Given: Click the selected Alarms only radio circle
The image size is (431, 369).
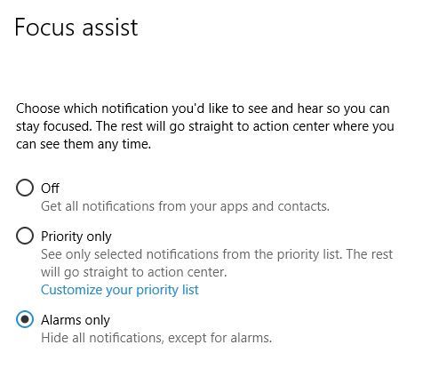Looking at the screenshot, I should tap(25, 319).
